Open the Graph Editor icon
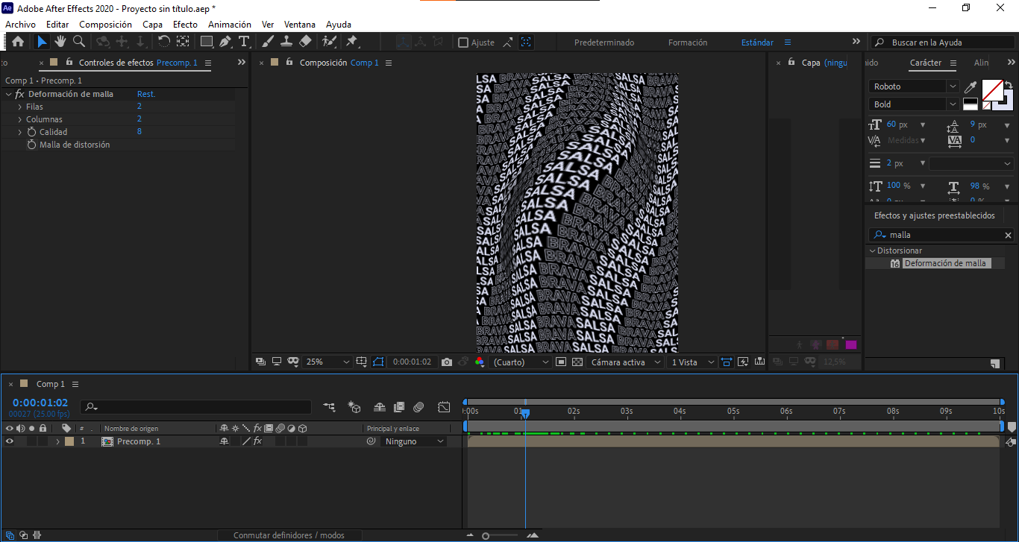This screenshot has height=542, width=1019. coord(444,407)
